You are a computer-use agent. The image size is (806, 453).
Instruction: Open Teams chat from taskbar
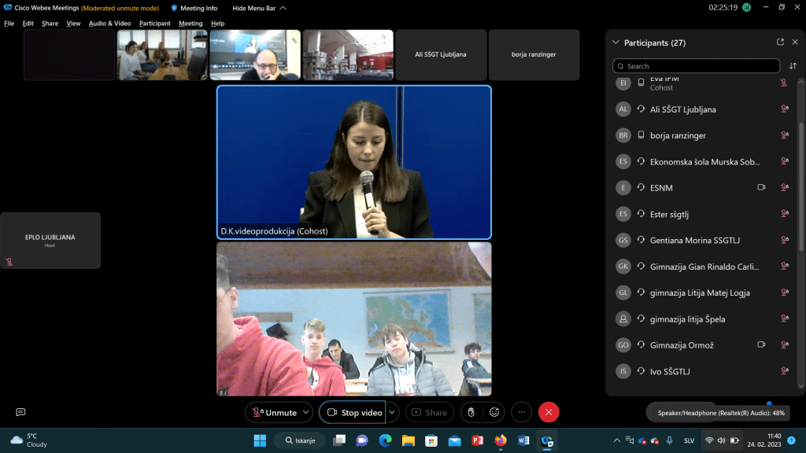[362, 440]
